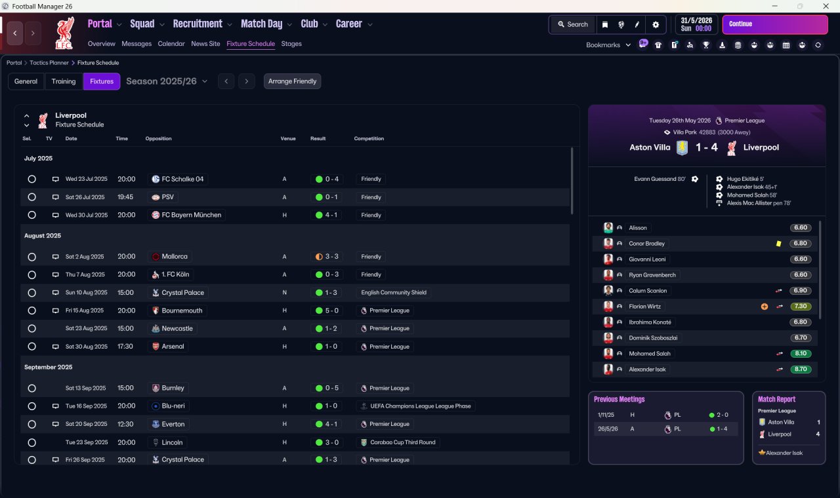This screenshot has width=840, height=498.
Task: Click the TV icon for Bournemouth fixture
Action: point(56,311)
